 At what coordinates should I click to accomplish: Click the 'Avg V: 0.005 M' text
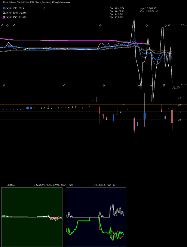click(x=148, y=8)
